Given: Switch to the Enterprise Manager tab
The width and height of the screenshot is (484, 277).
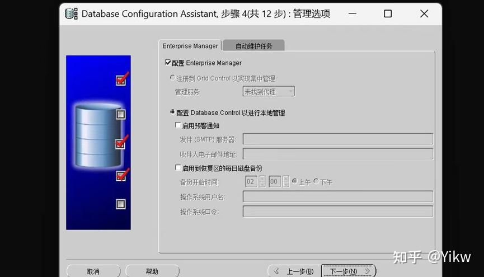Looking at the screenshot, I should [190, 46].
